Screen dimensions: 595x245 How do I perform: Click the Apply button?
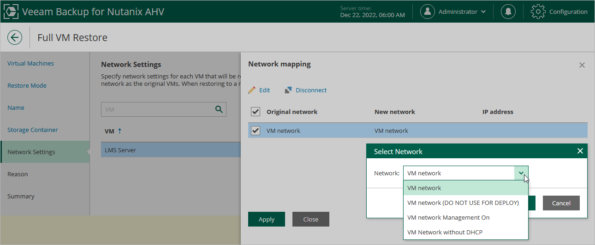coord(267,219)
